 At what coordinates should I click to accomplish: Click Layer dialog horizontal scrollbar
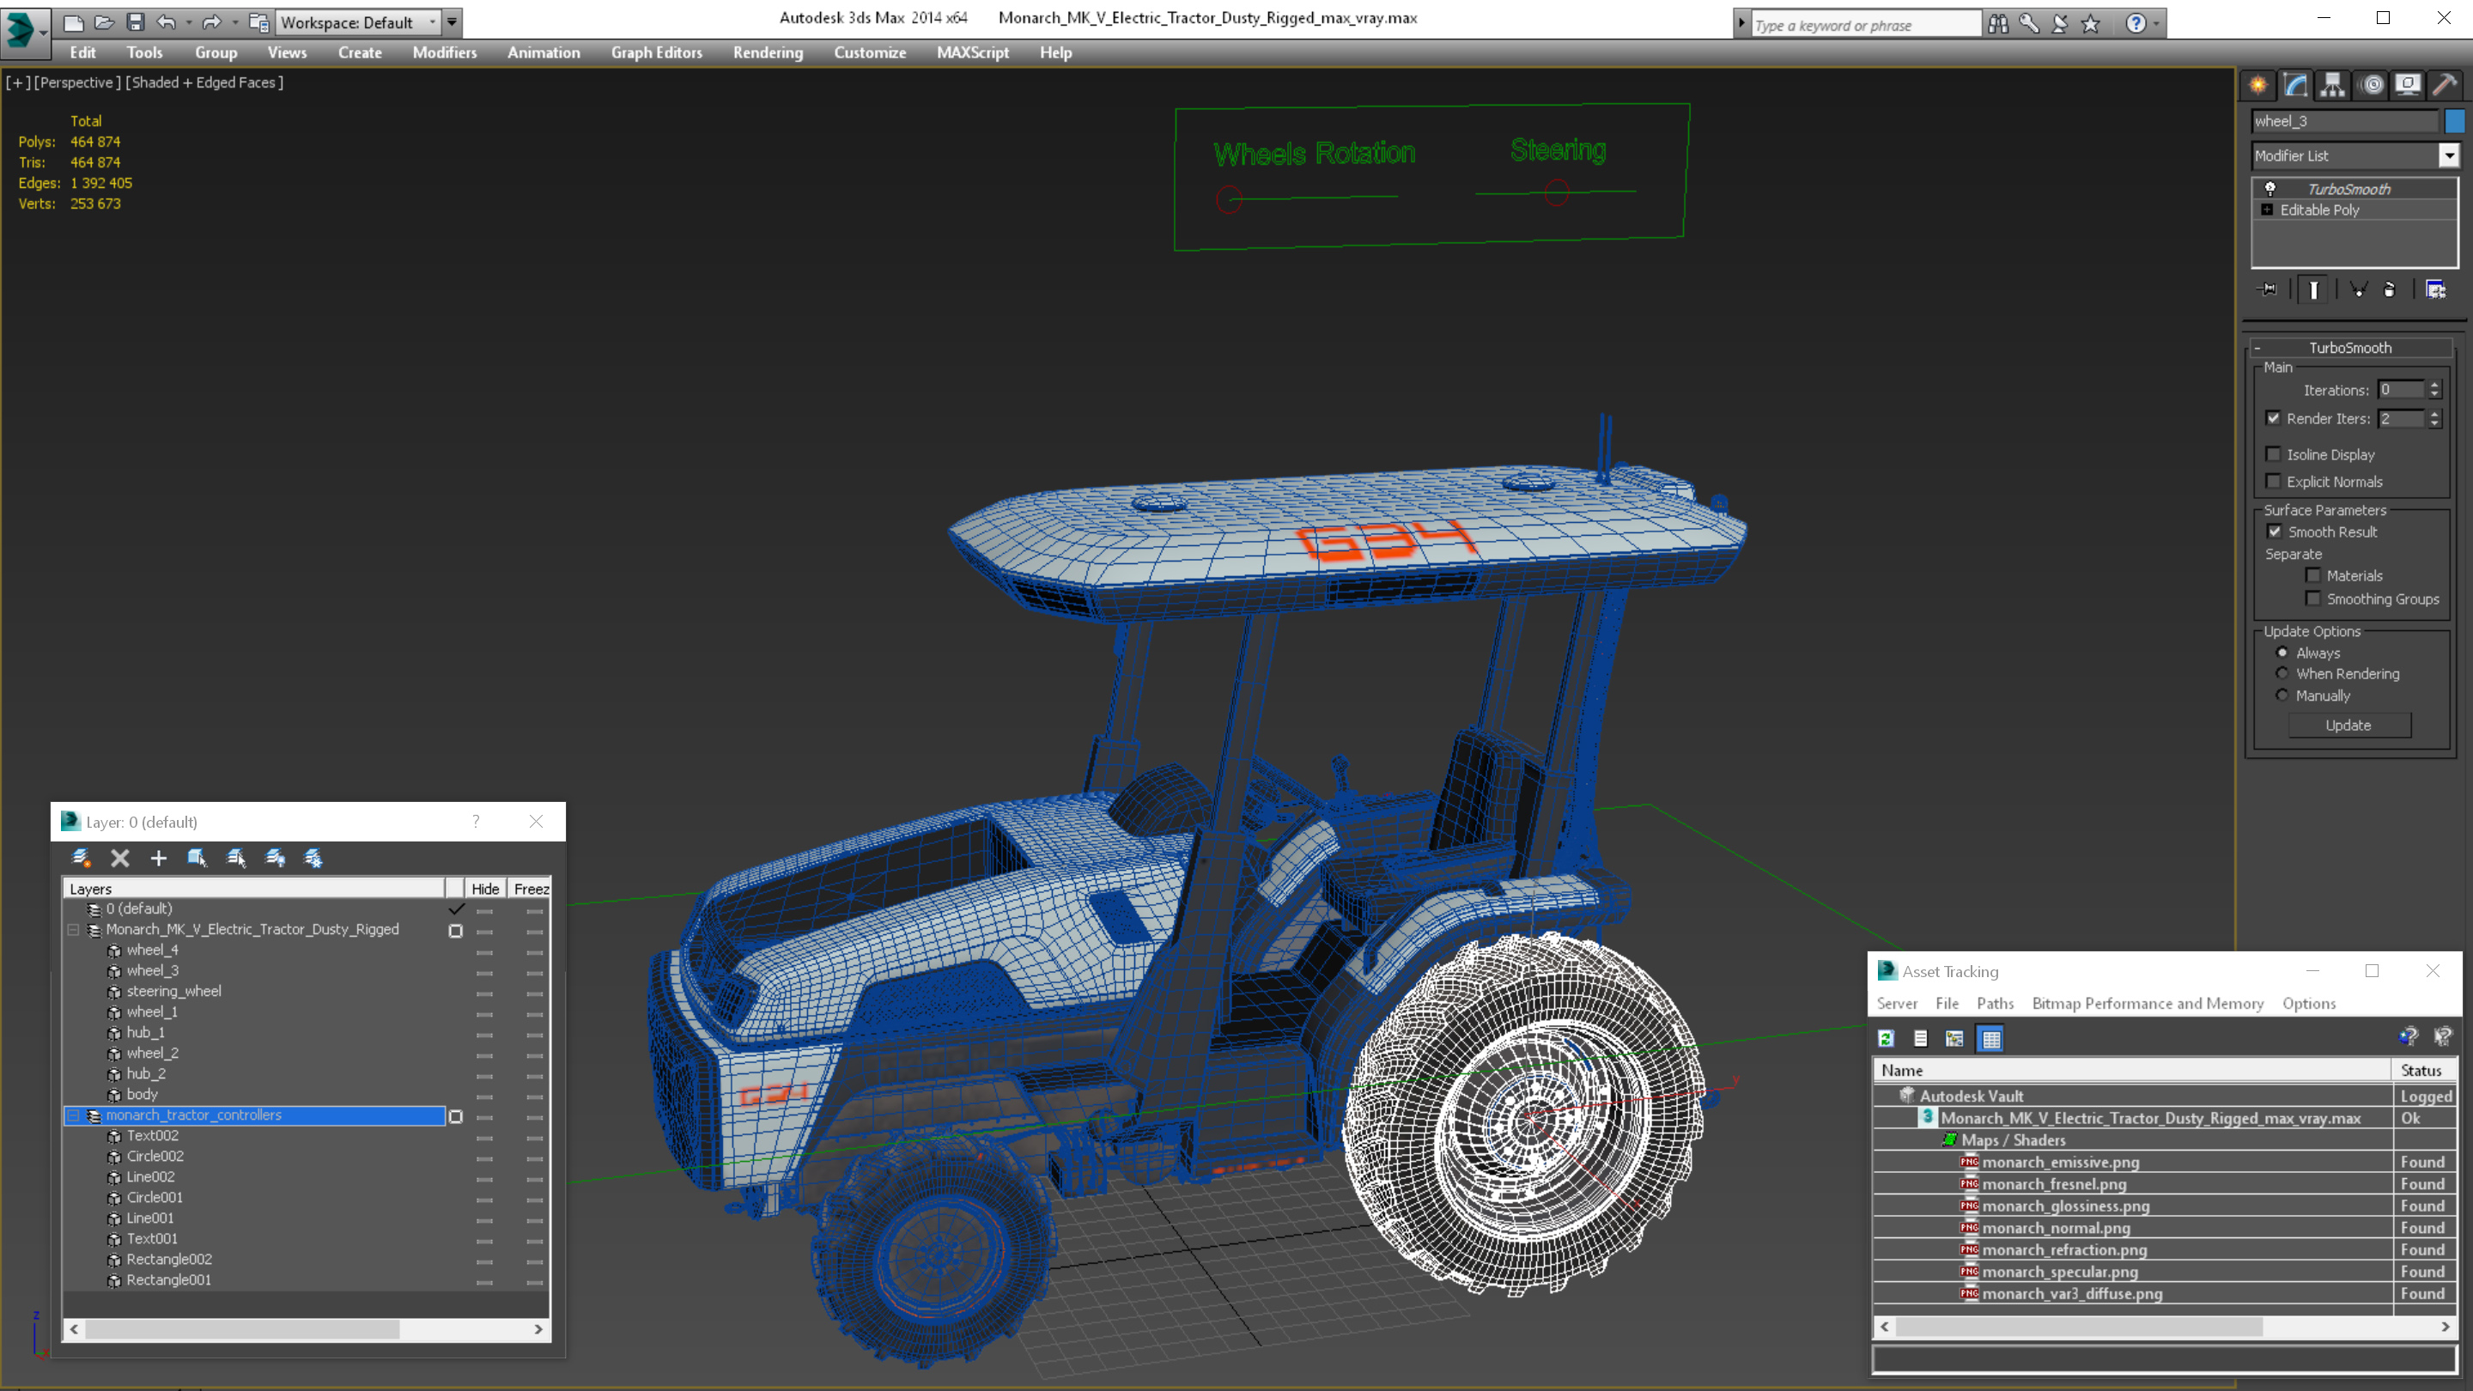(x=242, y=1329)
